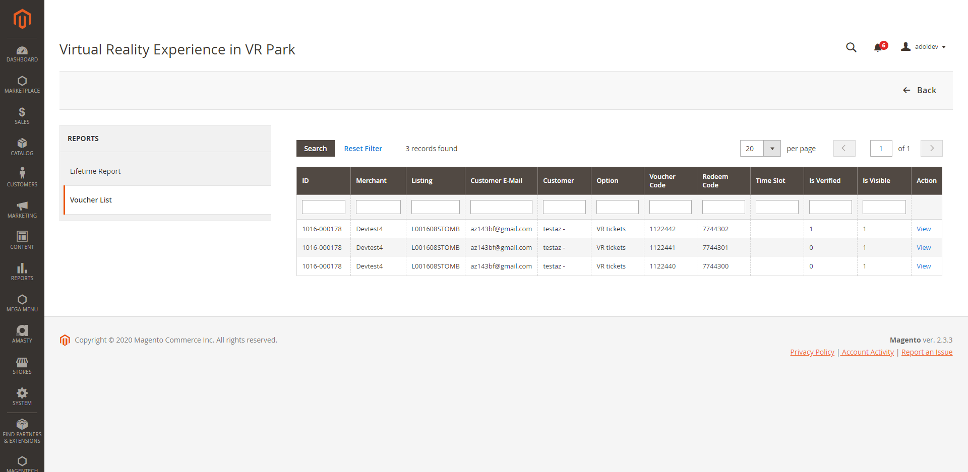The height and width of the screenshot is (472, 968).
Task: Open Find Partners & Extensions
Action: pos(22,432)
